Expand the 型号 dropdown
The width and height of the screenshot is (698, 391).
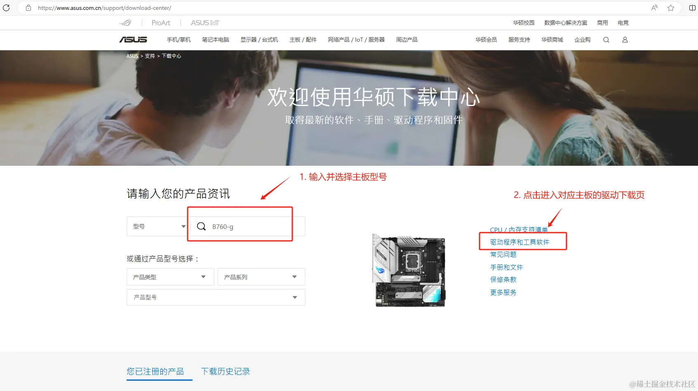click(157, 226)
